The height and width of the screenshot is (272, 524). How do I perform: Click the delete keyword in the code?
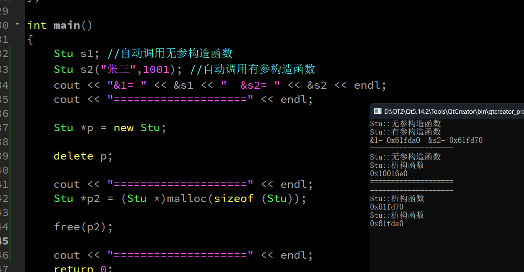[73, 156]
